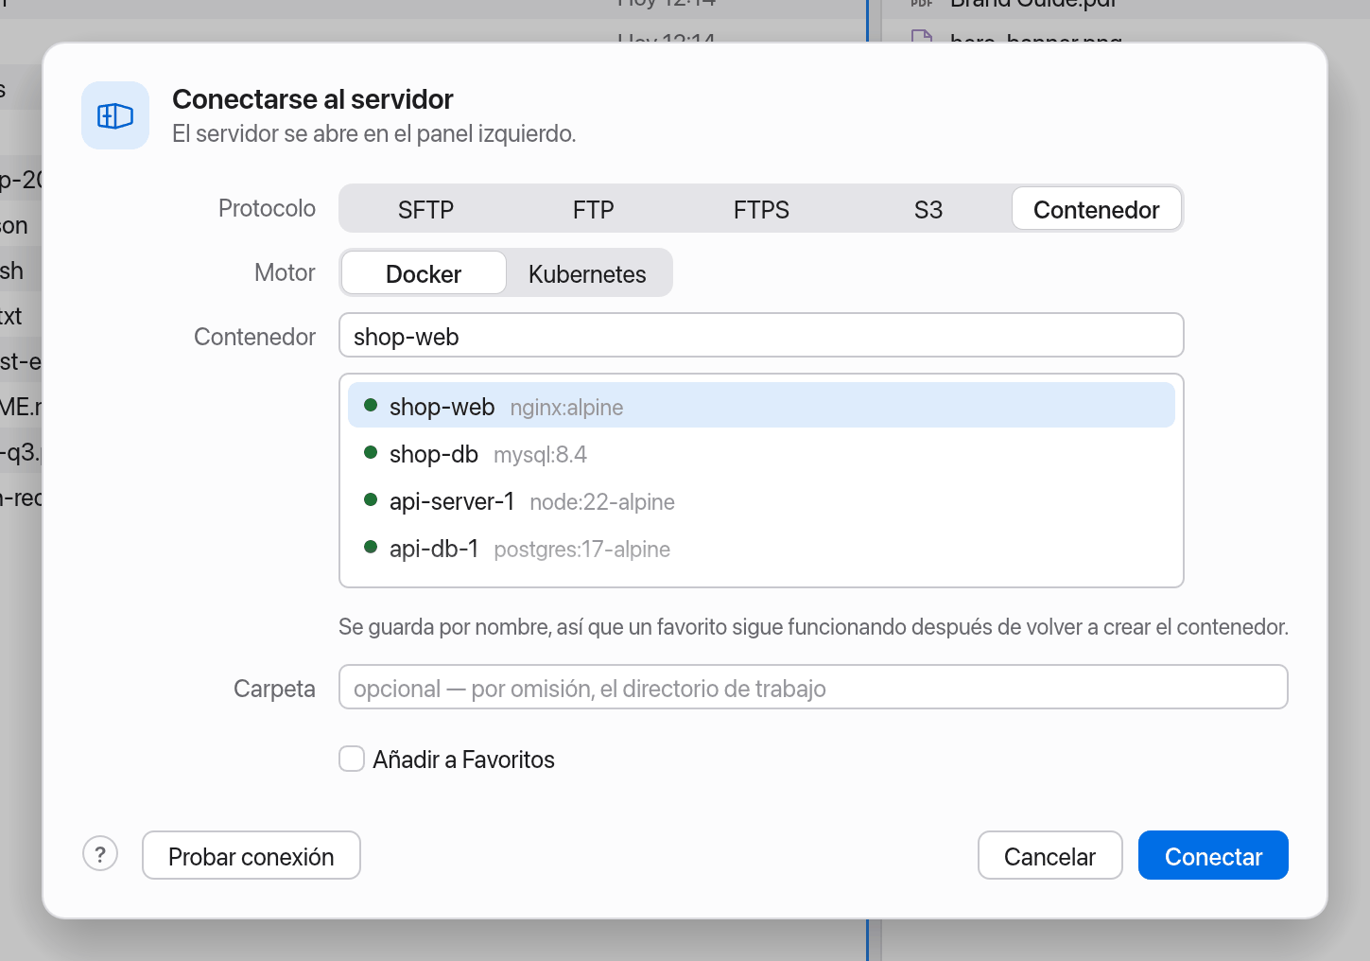Select the SFTP protocol tab
This screenshot has height=961, width=1370.
click(425, 209)
